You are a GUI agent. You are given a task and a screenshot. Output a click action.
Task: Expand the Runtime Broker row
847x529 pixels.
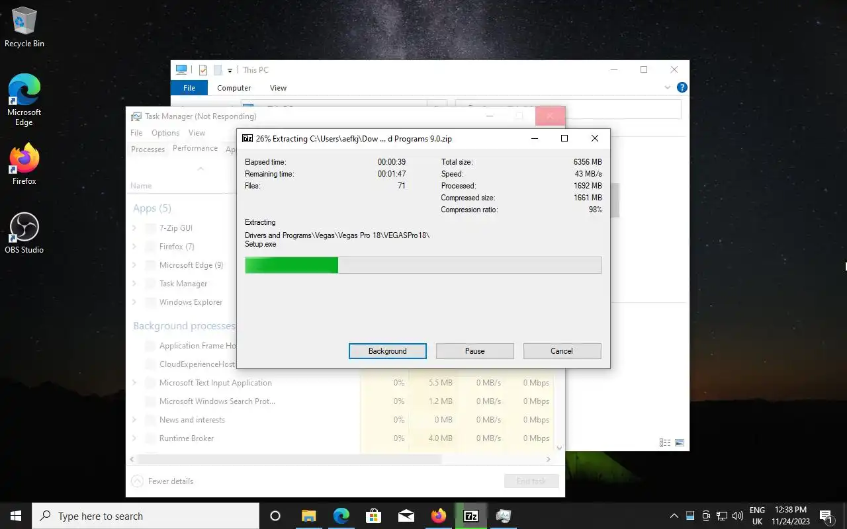pyautogui.click(x=134, y=438)
